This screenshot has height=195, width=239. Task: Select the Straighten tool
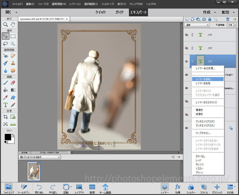13,124
